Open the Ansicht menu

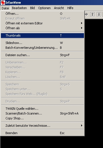[x=59, y=8]
